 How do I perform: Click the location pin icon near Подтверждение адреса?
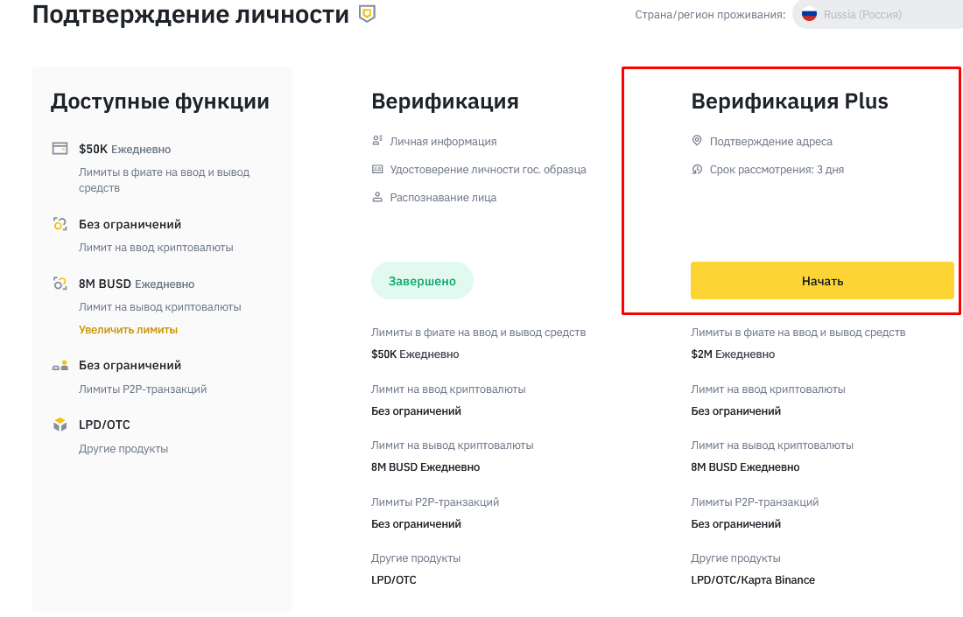(697, 141)
